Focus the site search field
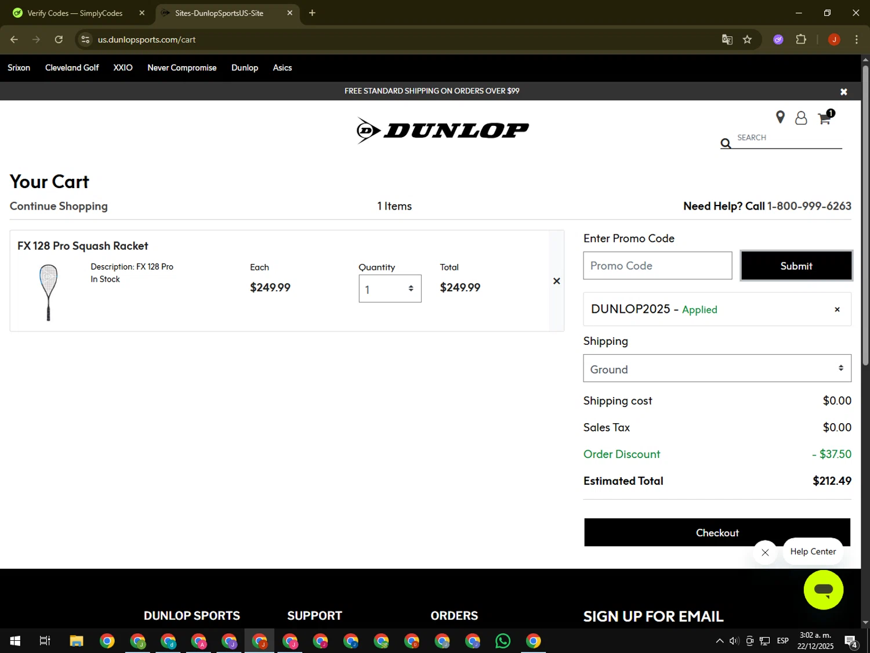The width and height of the screenshot is (870, 653). pos(788,138)
